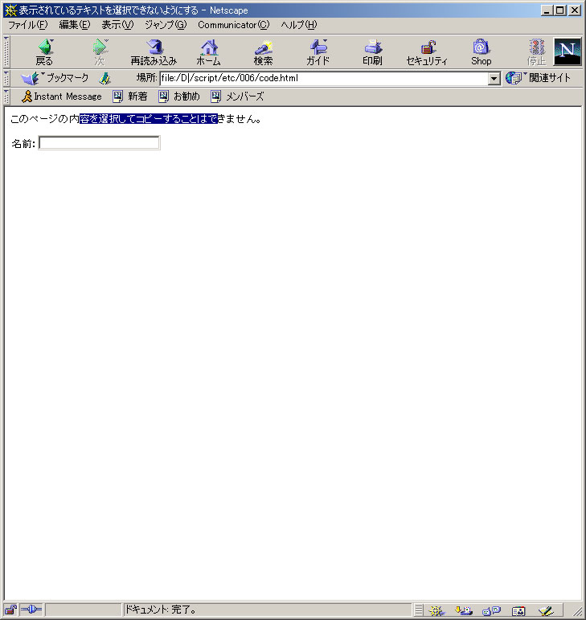Click the online/offline connection icon
Viewport: 586px width, 620px height.
coord(31,610)
